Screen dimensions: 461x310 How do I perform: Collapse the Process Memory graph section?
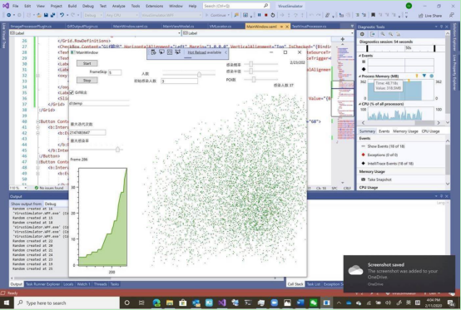360,76
